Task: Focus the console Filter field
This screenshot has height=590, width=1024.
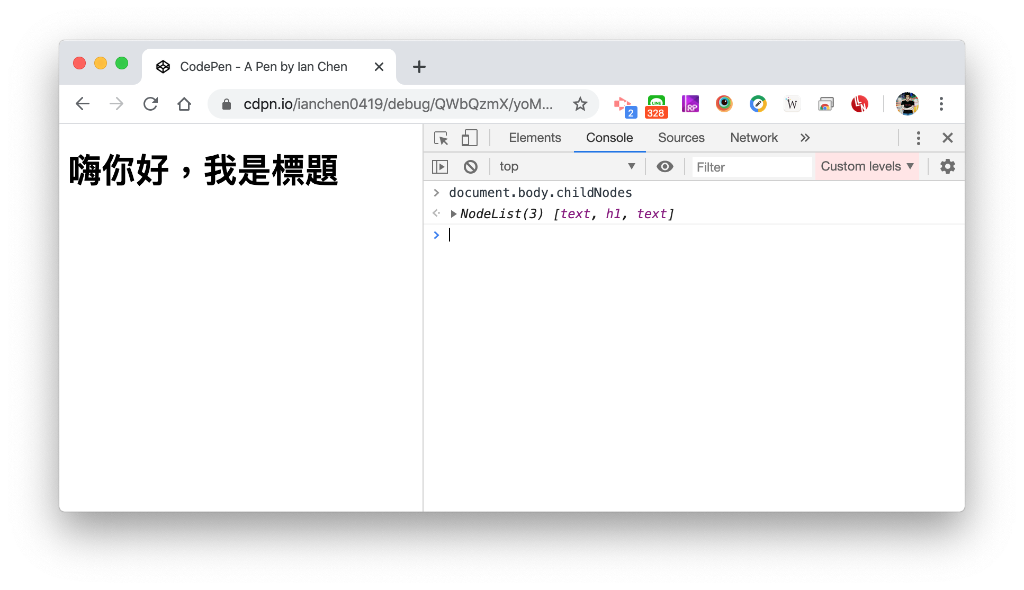Action: pos(751,167)
